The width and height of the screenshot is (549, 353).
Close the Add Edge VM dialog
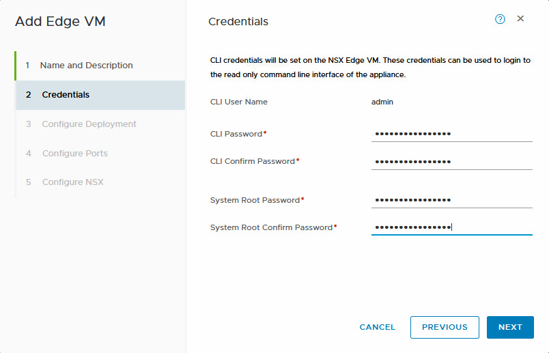[x=520, y=19]
